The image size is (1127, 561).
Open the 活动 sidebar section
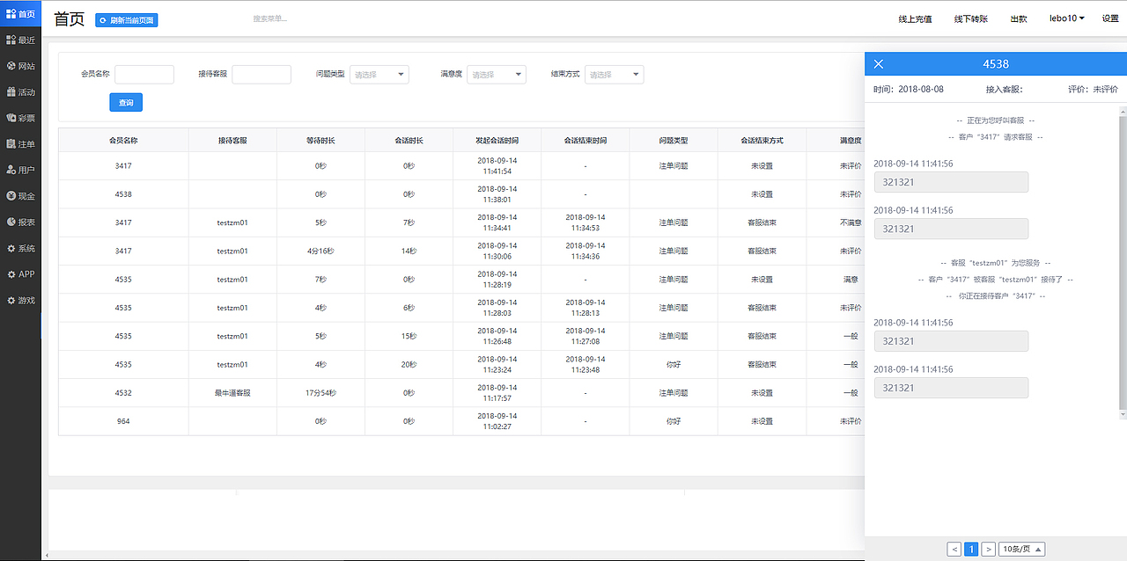coord(20,91)
